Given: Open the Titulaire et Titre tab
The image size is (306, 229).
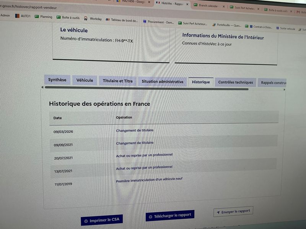Looking at the screenshot, I should click(x=117, y=81).
